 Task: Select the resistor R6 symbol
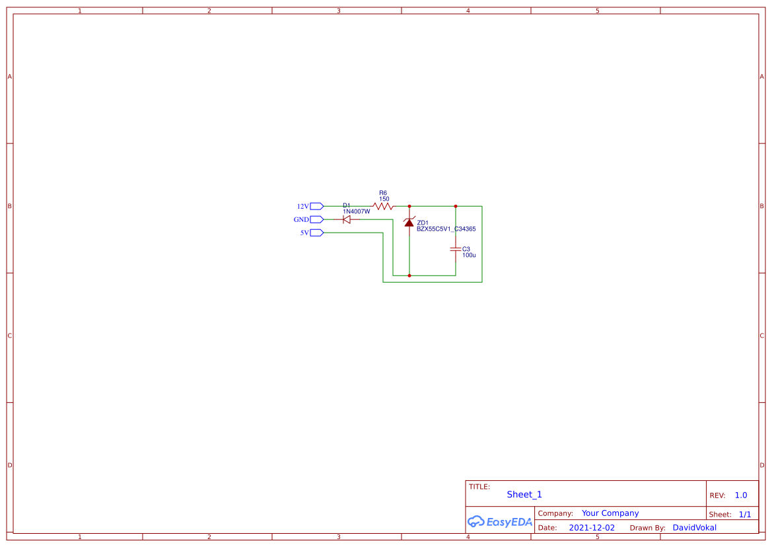[x=382, y=205]
